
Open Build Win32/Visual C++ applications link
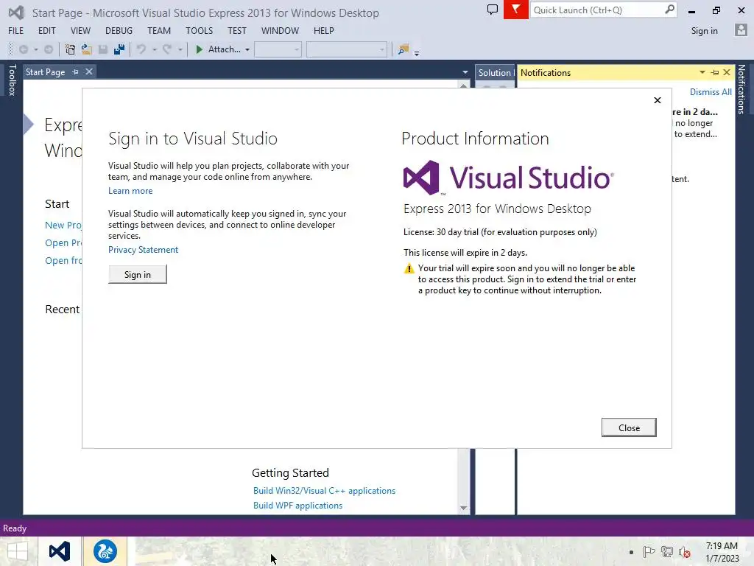(x=324, y=490)
